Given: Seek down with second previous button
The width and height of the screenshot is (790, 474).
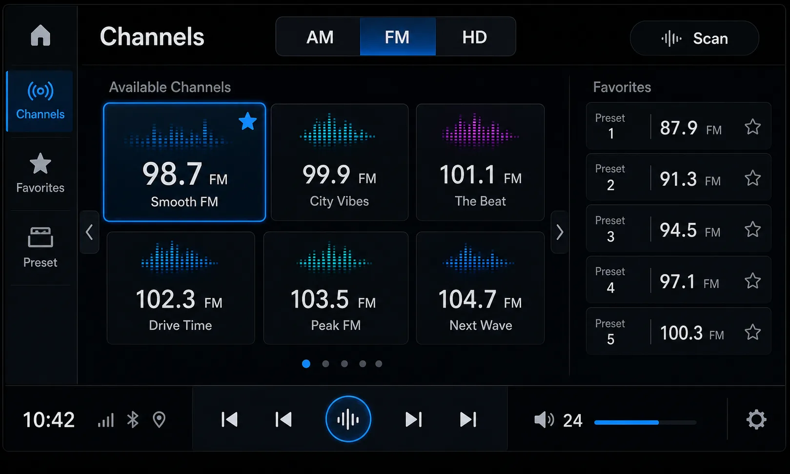Looking at the screenshot, I should 283,419.
